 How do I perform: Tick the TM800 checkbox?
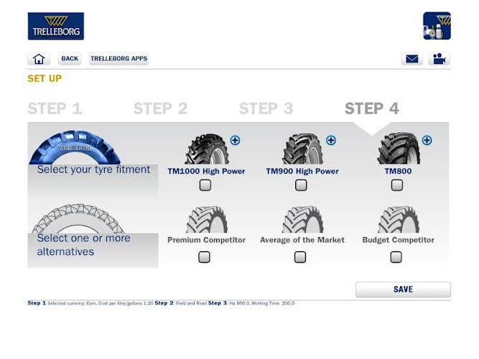point(397,185)
